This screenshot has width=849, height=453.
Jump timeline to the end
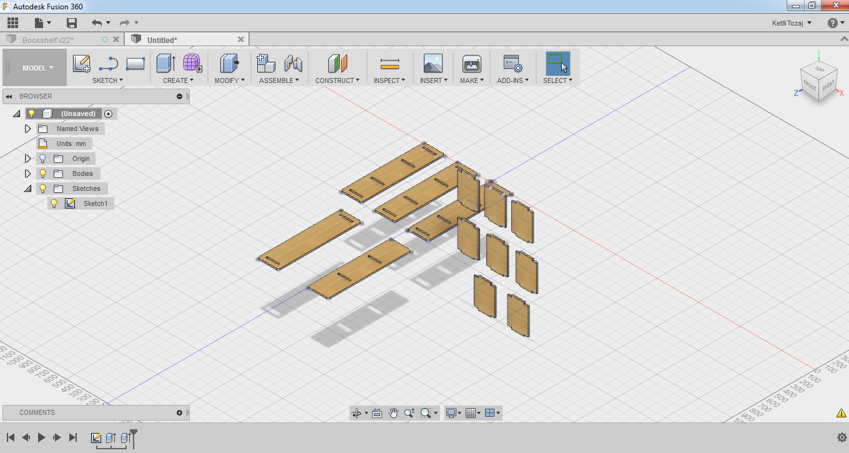(x=73, y=437)
